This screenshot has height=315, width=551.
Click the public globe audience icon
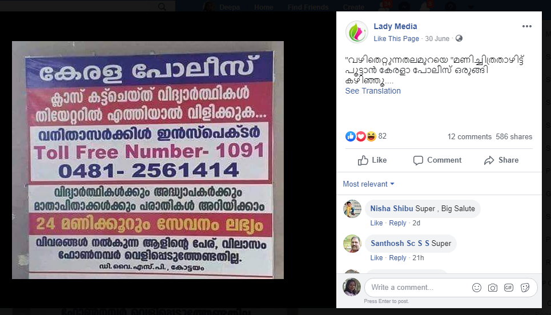click(x=459, y=39)
